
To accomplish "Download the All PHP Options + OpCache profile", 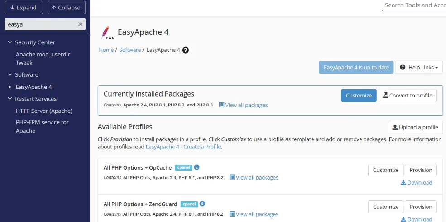I will click(x=417, y=183).
